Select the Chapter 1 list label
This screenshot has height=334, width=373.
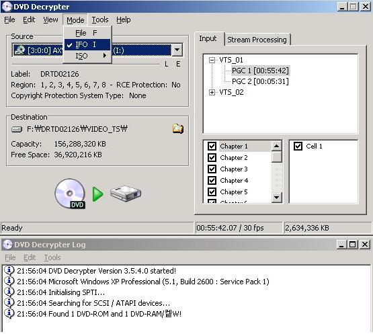point(234,146)
